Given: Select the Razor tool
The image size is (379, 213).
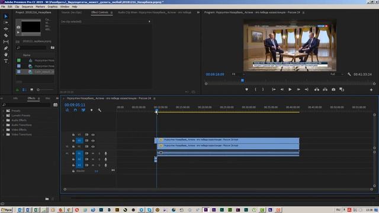Looking at the screenshot, I should click(x=6, y=35).
